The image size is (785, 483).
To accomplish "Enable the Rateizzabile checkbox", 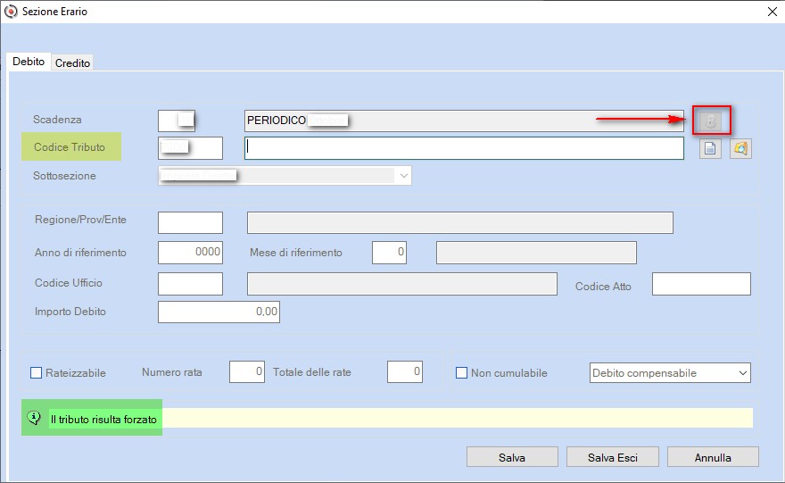I will point(37,372).
